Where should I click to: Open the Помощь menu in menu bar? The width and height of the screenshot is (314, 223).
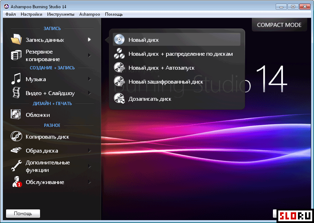[x=114, y=14]
